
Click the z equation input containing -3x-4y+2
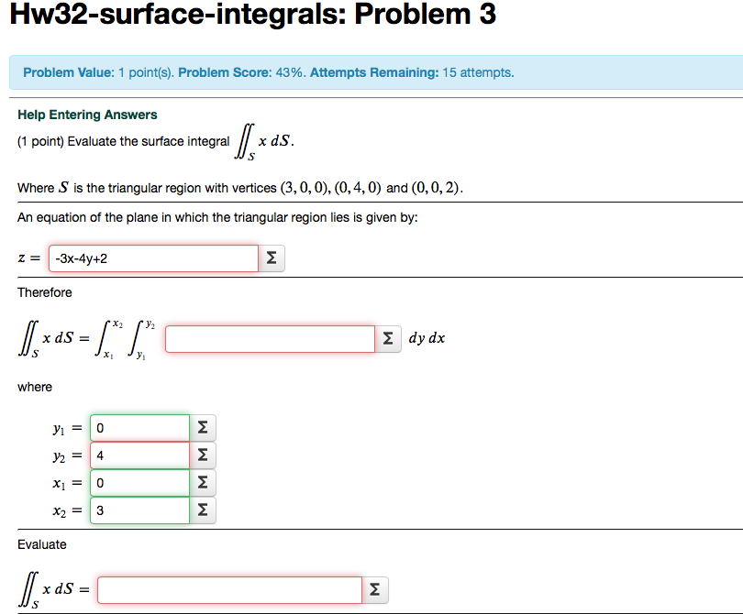click(153, 258)
